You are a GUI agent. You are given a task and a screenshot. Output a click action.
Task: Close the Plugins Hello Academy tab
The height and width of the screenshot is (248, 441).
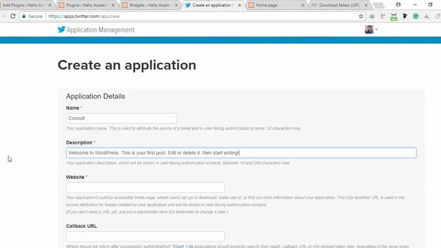113,5
